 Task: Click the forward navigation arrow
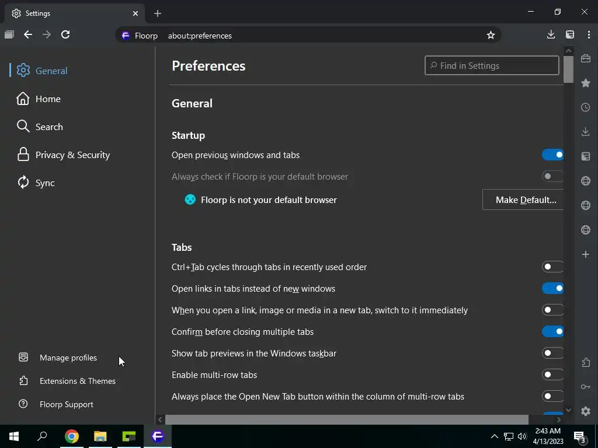(x=47, y=34)
